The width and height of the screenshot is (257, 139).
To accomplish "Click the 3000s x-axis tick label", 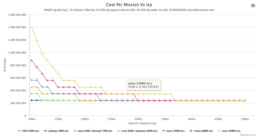I will click(x=138, y=119).
